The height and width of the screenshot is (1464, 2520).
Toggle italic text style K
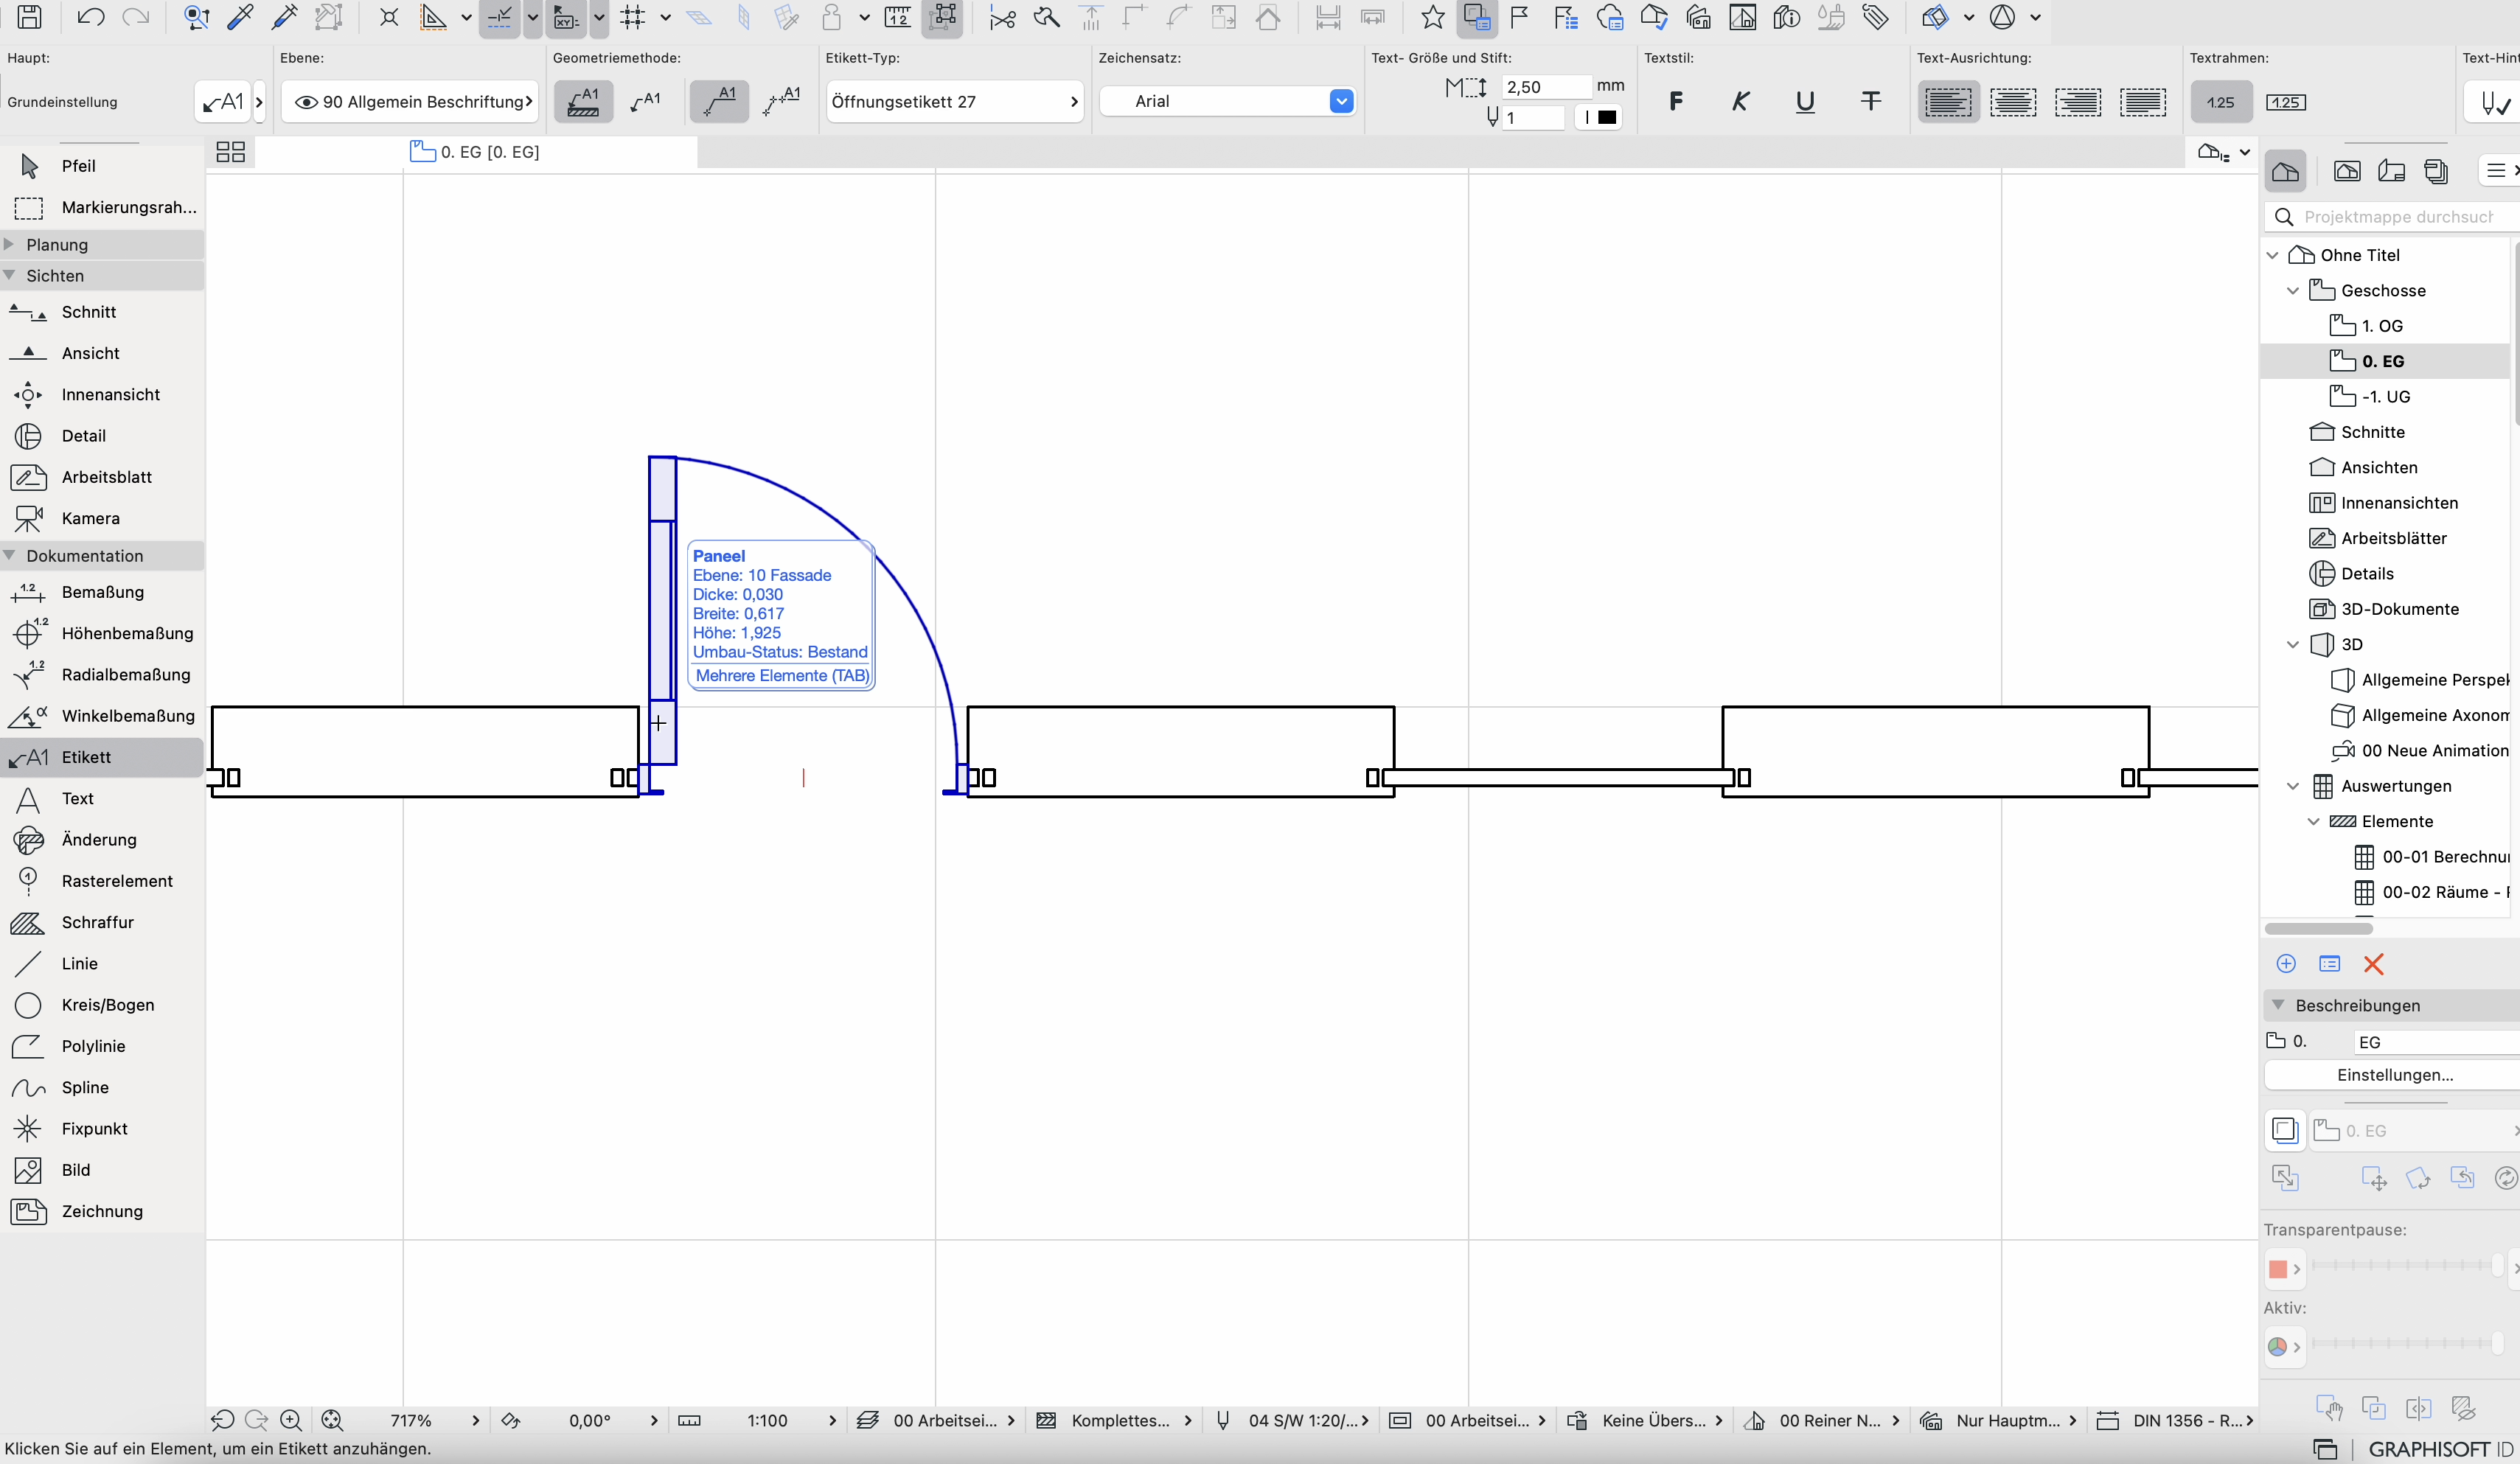1740,101
